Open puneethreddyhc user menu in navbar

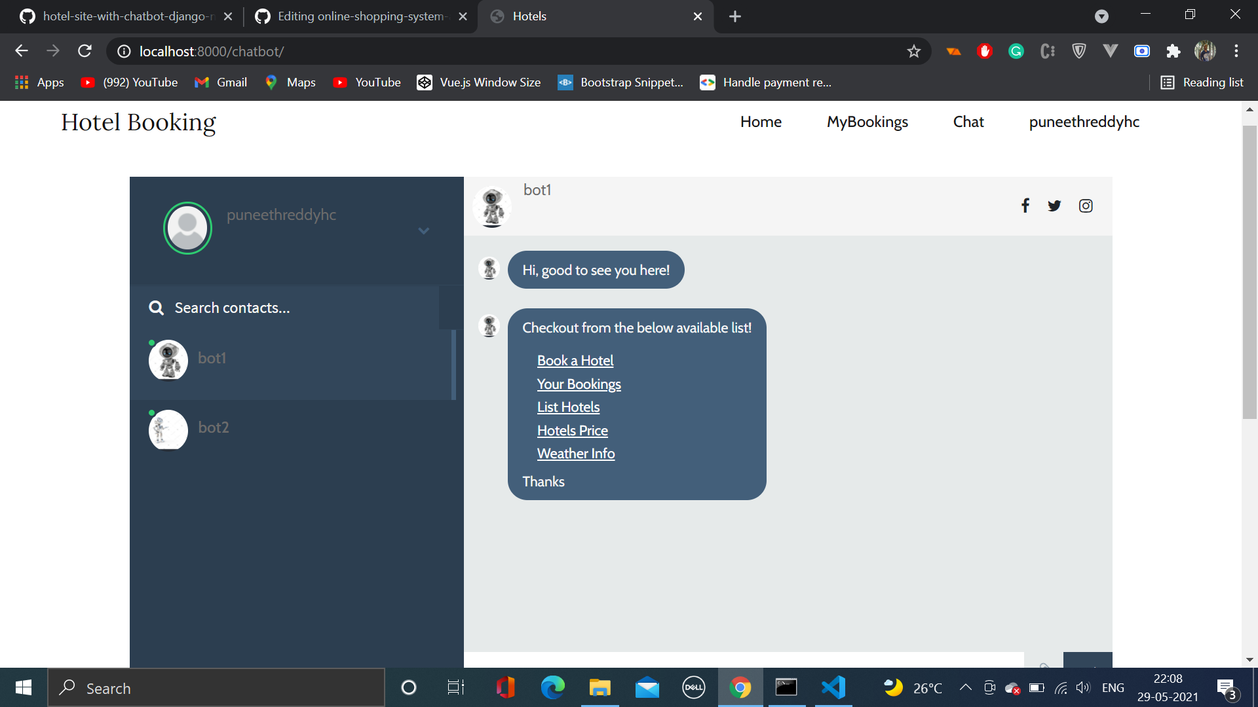coord(1084,122)
